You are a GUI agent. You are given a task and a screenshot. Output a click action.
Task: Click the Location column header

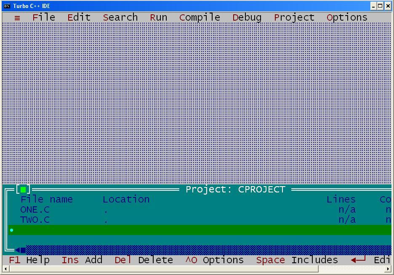click(126, 199)
